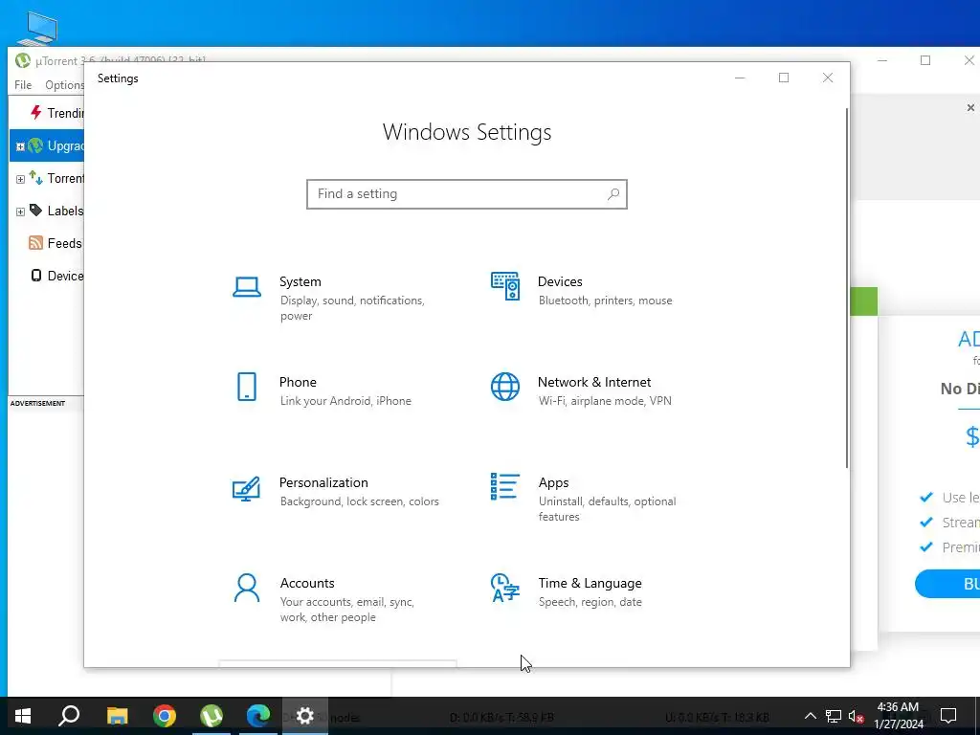Open the Network & Internet globe icon

pyautogui.click(x=505, y=387)
